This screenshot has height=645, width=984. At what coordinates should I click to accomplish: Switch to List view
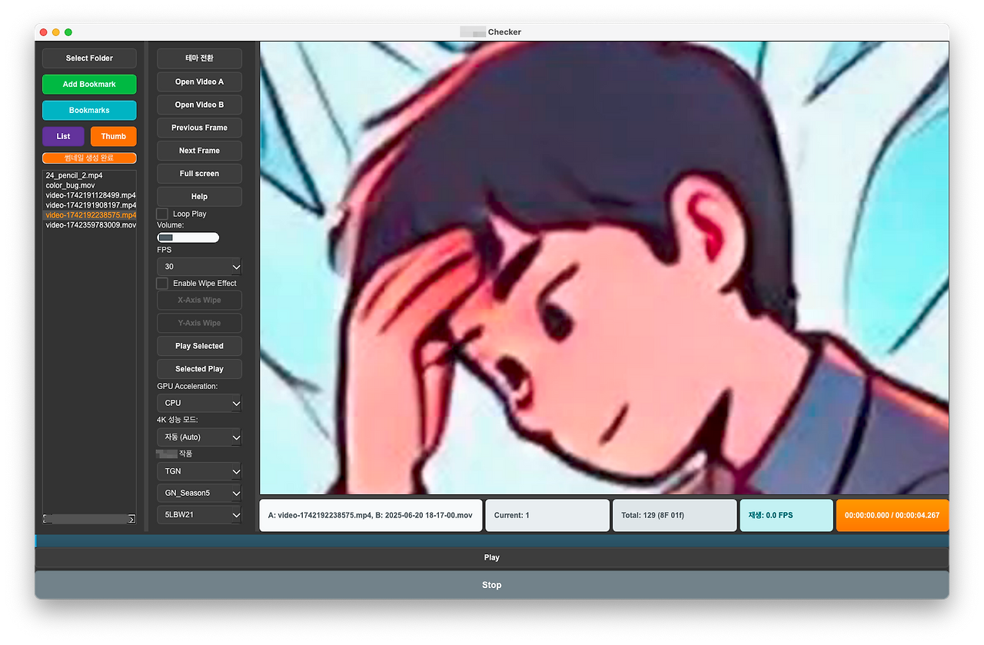pos(63,137)
